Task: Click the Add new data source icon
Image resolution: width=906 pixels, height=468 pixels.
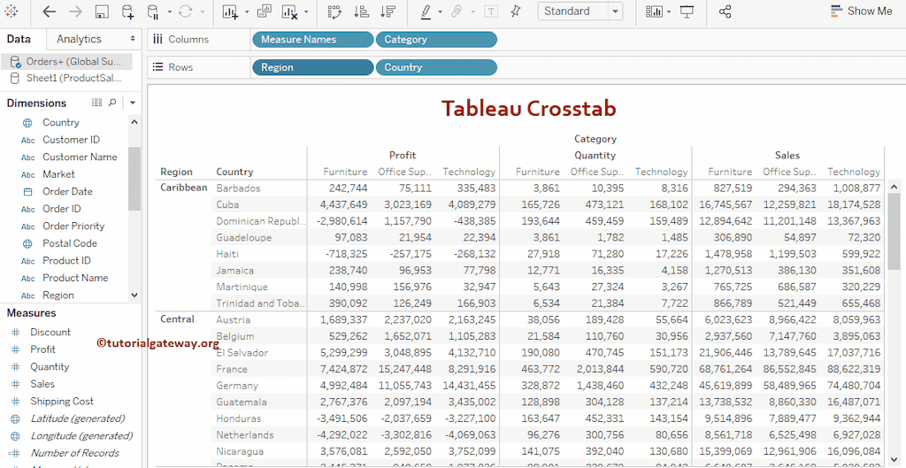Action: 128,12
